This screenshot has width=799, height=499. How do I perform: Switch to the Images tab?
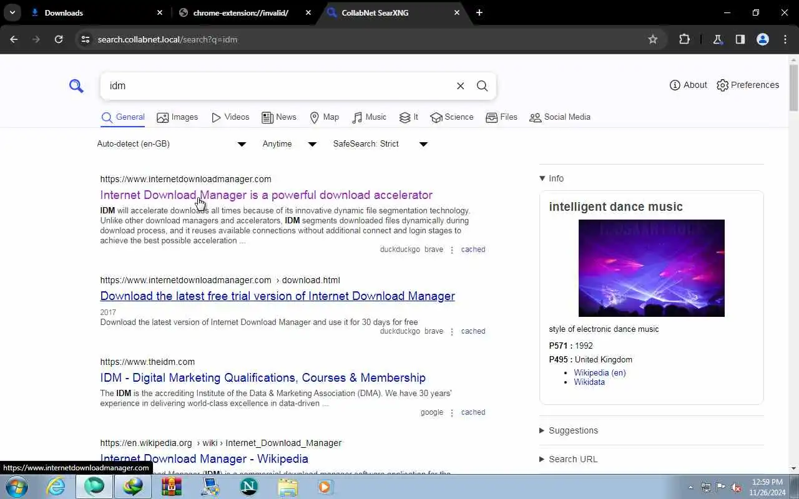[177, 117]
